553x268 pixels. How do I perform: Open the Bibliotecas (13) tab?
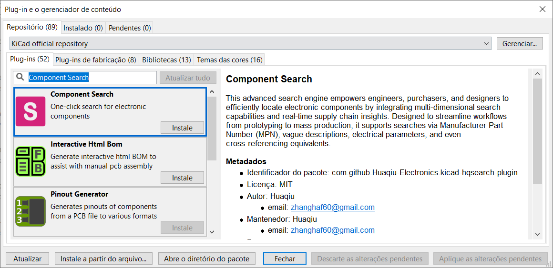pos(166,60)
